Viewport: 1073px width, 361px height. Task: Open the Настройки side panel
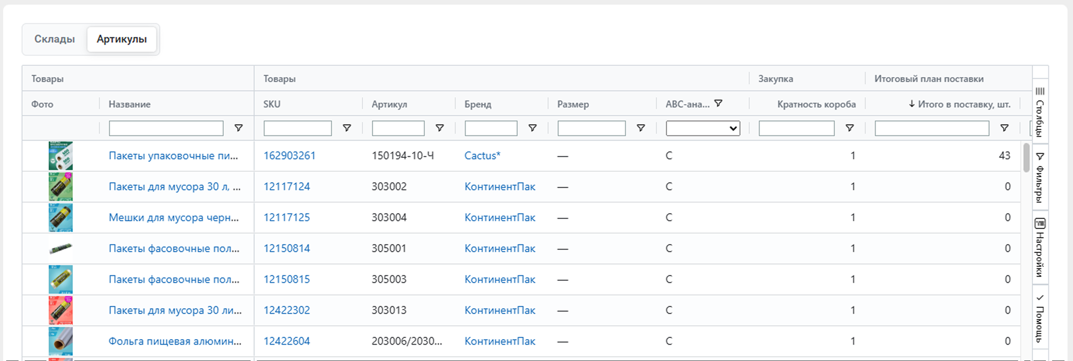(1040, 247)
